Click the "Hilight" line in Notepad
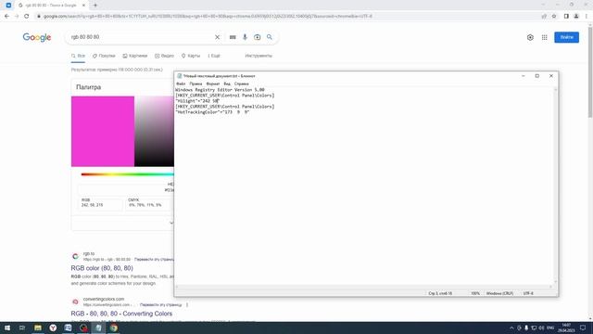Viewport: 593px width, 334px height. click(x=197, y=101)
